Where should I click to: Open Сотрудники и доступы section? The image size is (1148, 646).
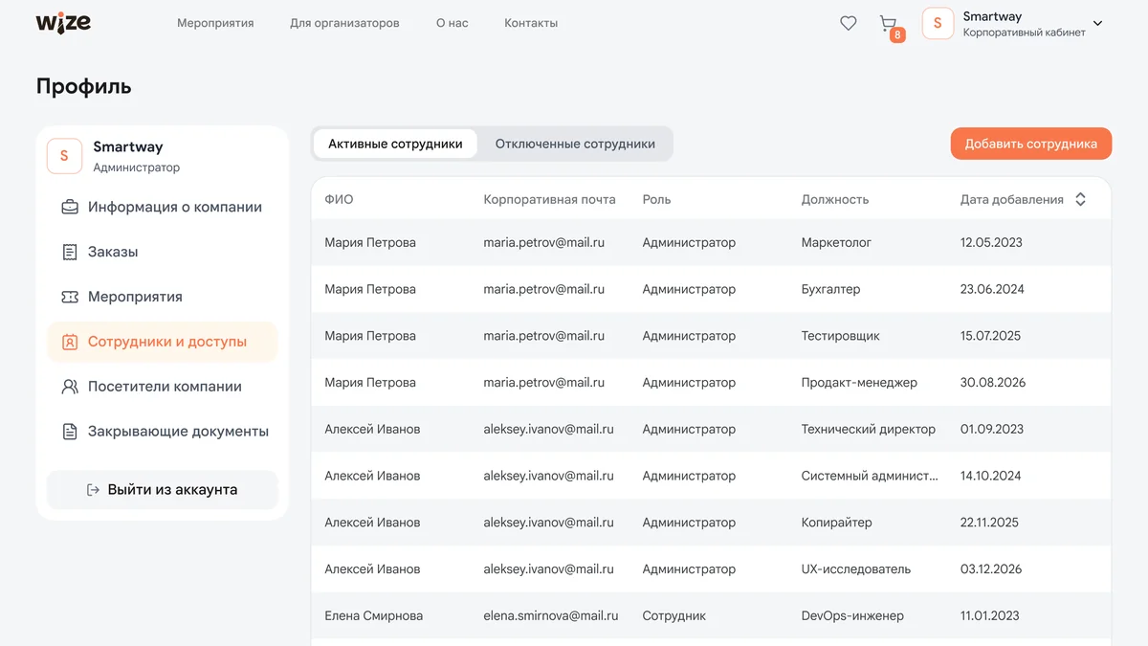click(x=163, y=342)
